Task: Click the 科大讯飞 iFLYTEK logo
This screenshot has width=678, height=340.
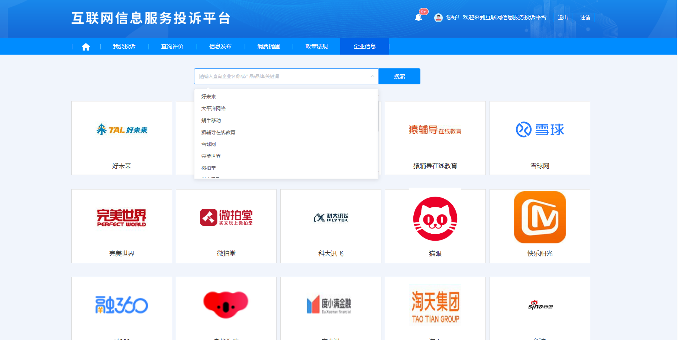Action: [x=331, y=217]
